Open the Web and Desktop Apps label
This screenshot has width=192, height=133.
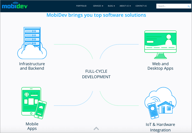click(160, 66)
